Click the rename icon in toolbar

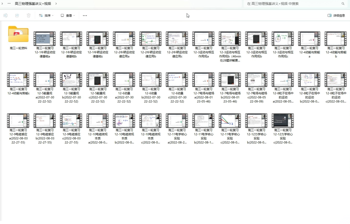click(6, 15)
